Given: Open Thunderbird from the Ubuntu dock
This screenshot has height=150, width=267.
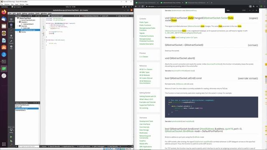Looking at the screenshot, I should 4,19.
